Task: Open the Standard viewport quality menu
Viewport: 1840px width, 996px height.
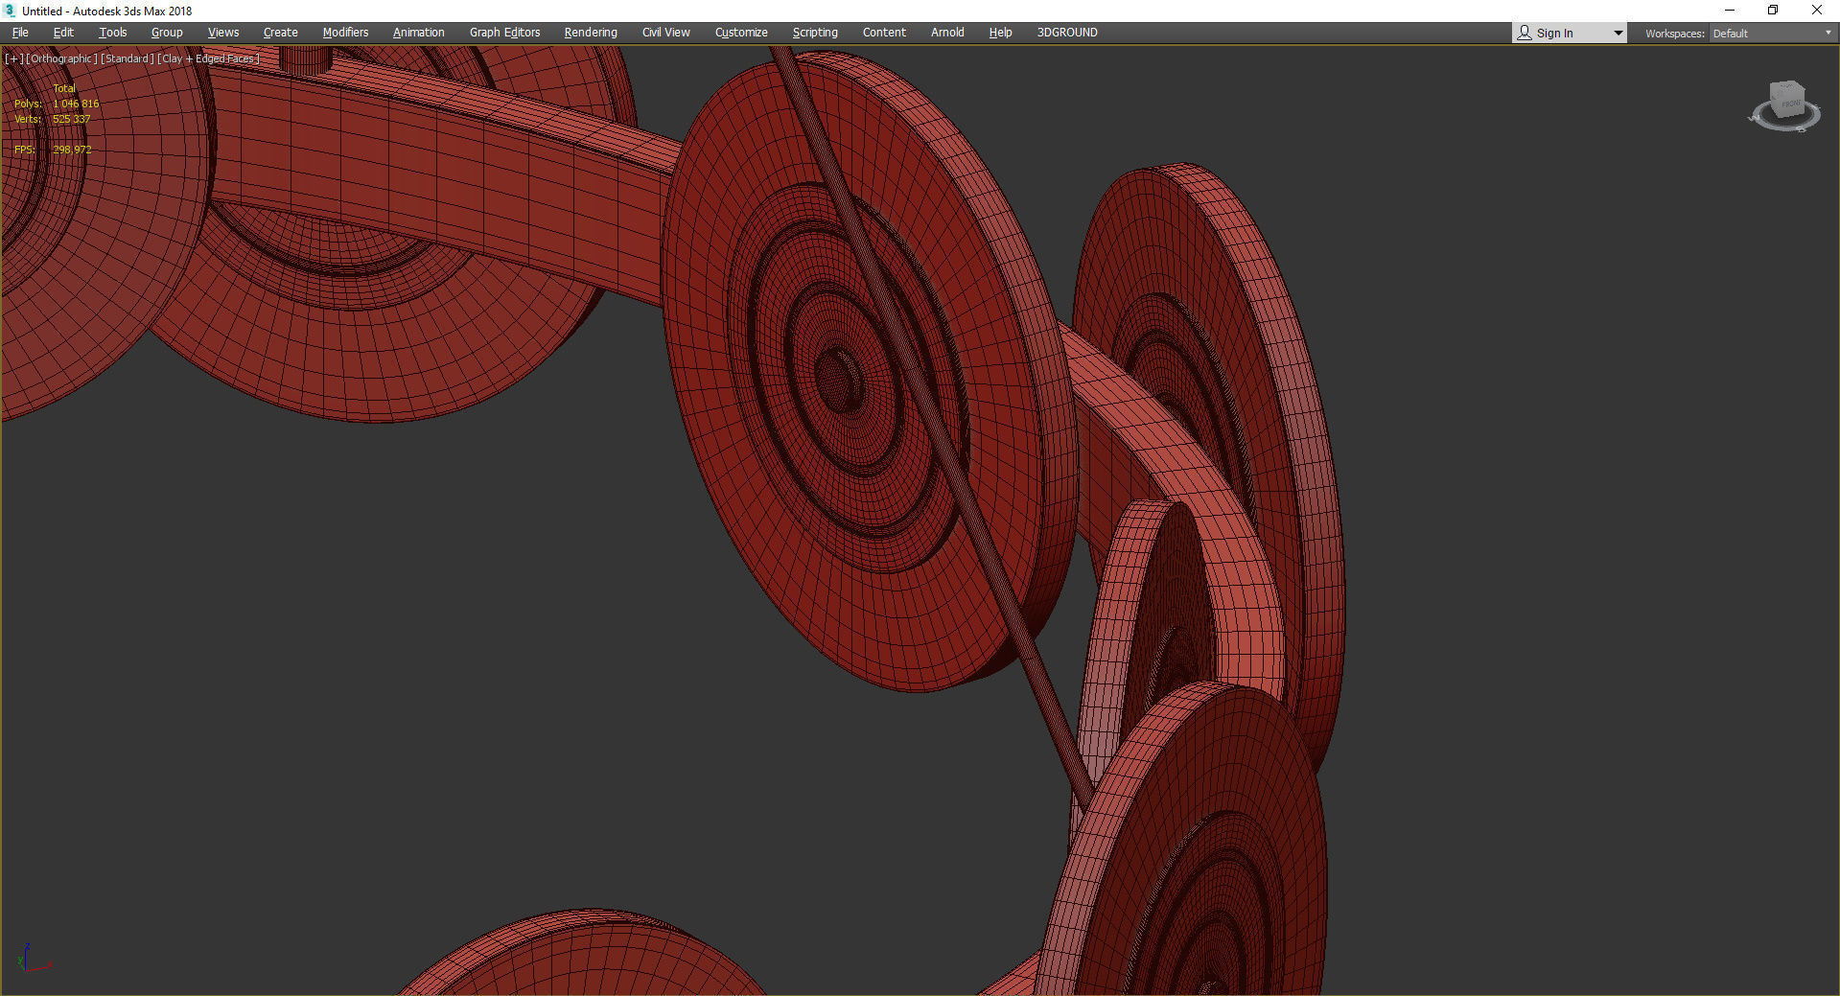Action: [128, 58]
